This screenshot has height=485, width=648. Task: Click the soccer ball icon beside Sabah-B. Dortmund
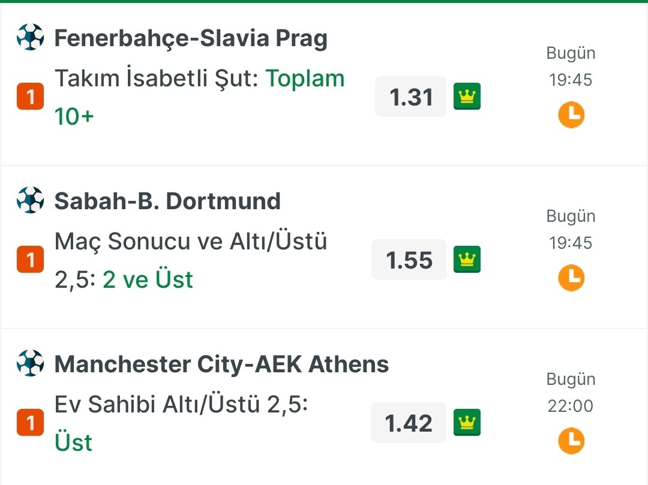coord(30,200)
